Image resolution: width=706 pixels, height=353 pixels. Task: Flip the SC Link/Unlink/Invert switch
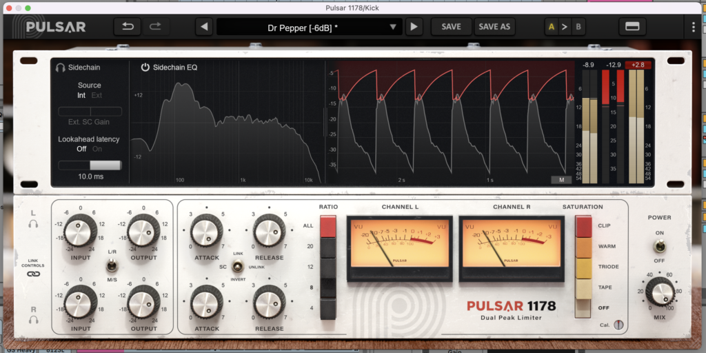[237, 267]
